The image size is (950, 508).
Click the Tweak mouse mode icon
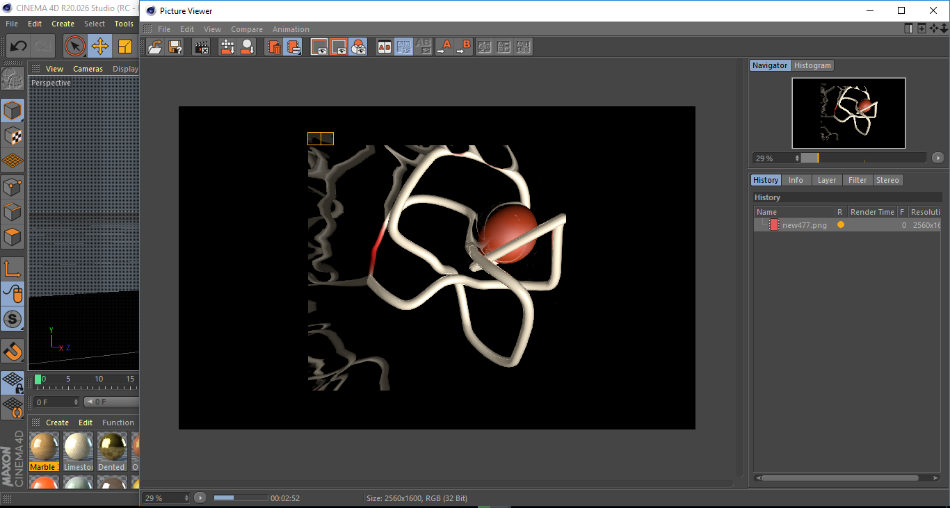pos(13,294)
